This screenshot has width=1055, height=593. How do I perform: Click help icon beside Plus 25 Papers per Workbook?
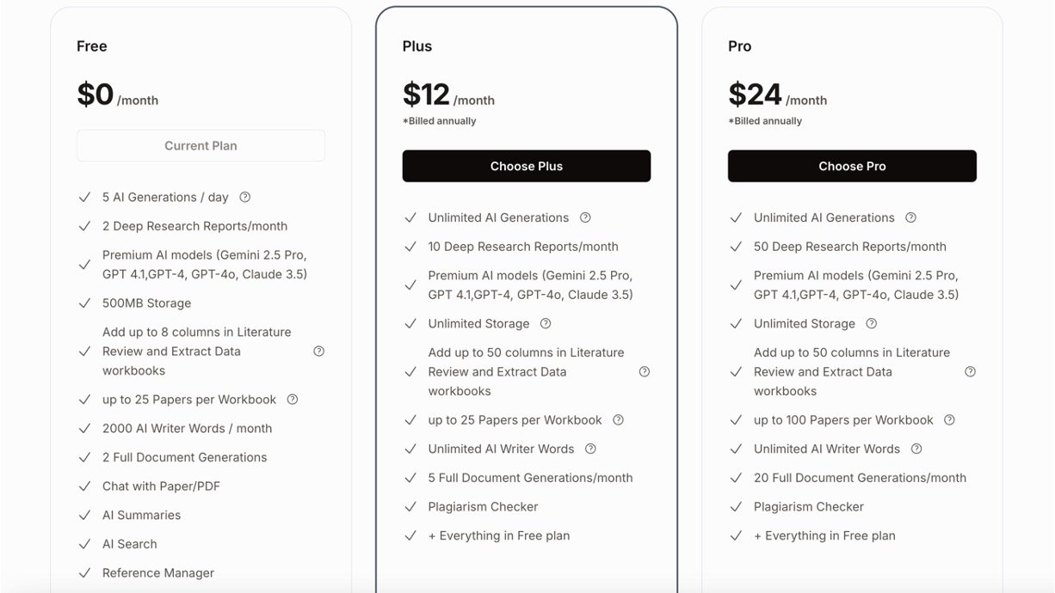click(618, 420)
